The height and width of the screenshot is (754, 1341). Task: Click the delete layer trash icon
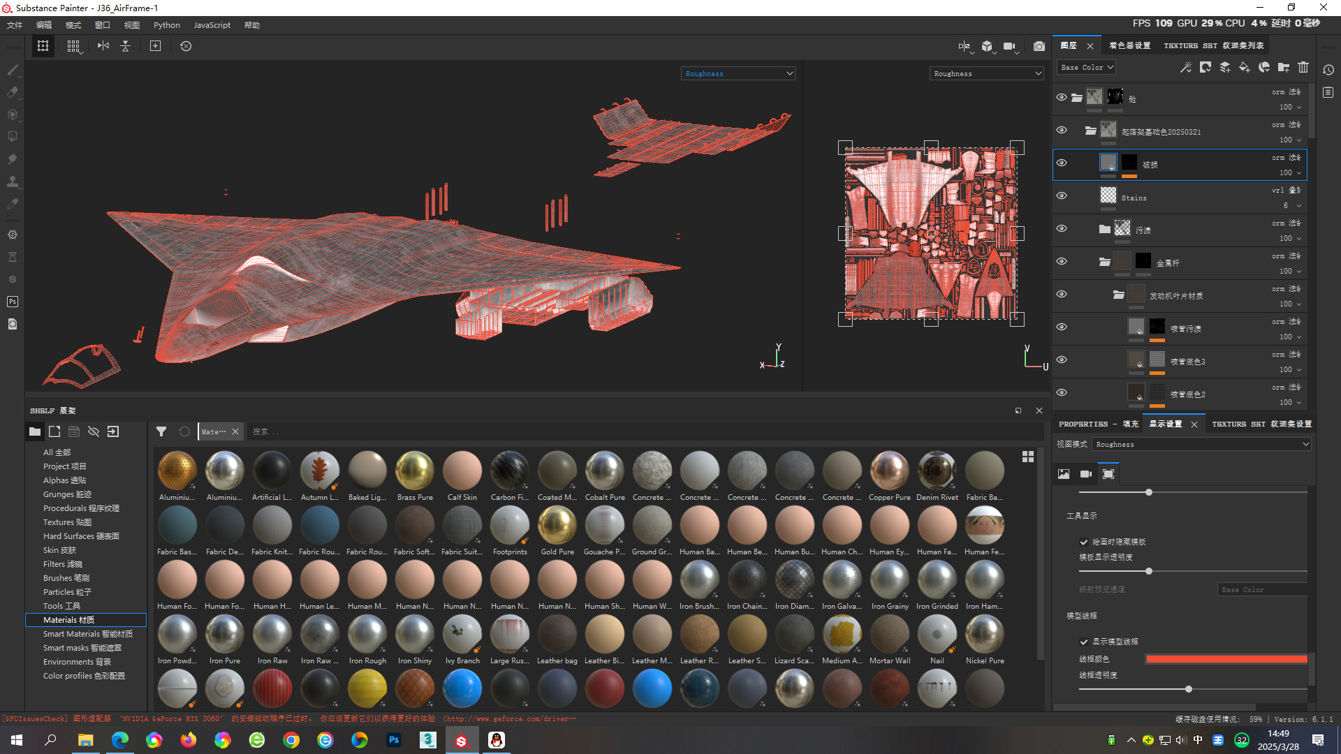pos(1303,67)
